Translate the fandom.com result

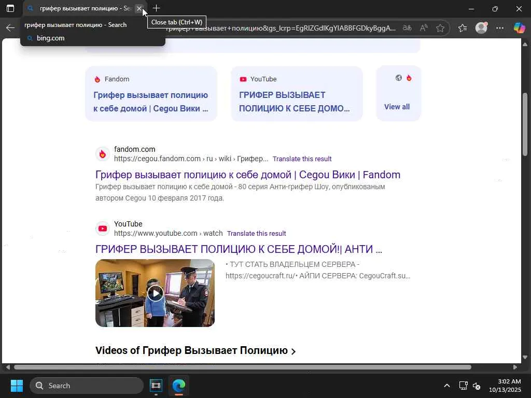(302, 159)
